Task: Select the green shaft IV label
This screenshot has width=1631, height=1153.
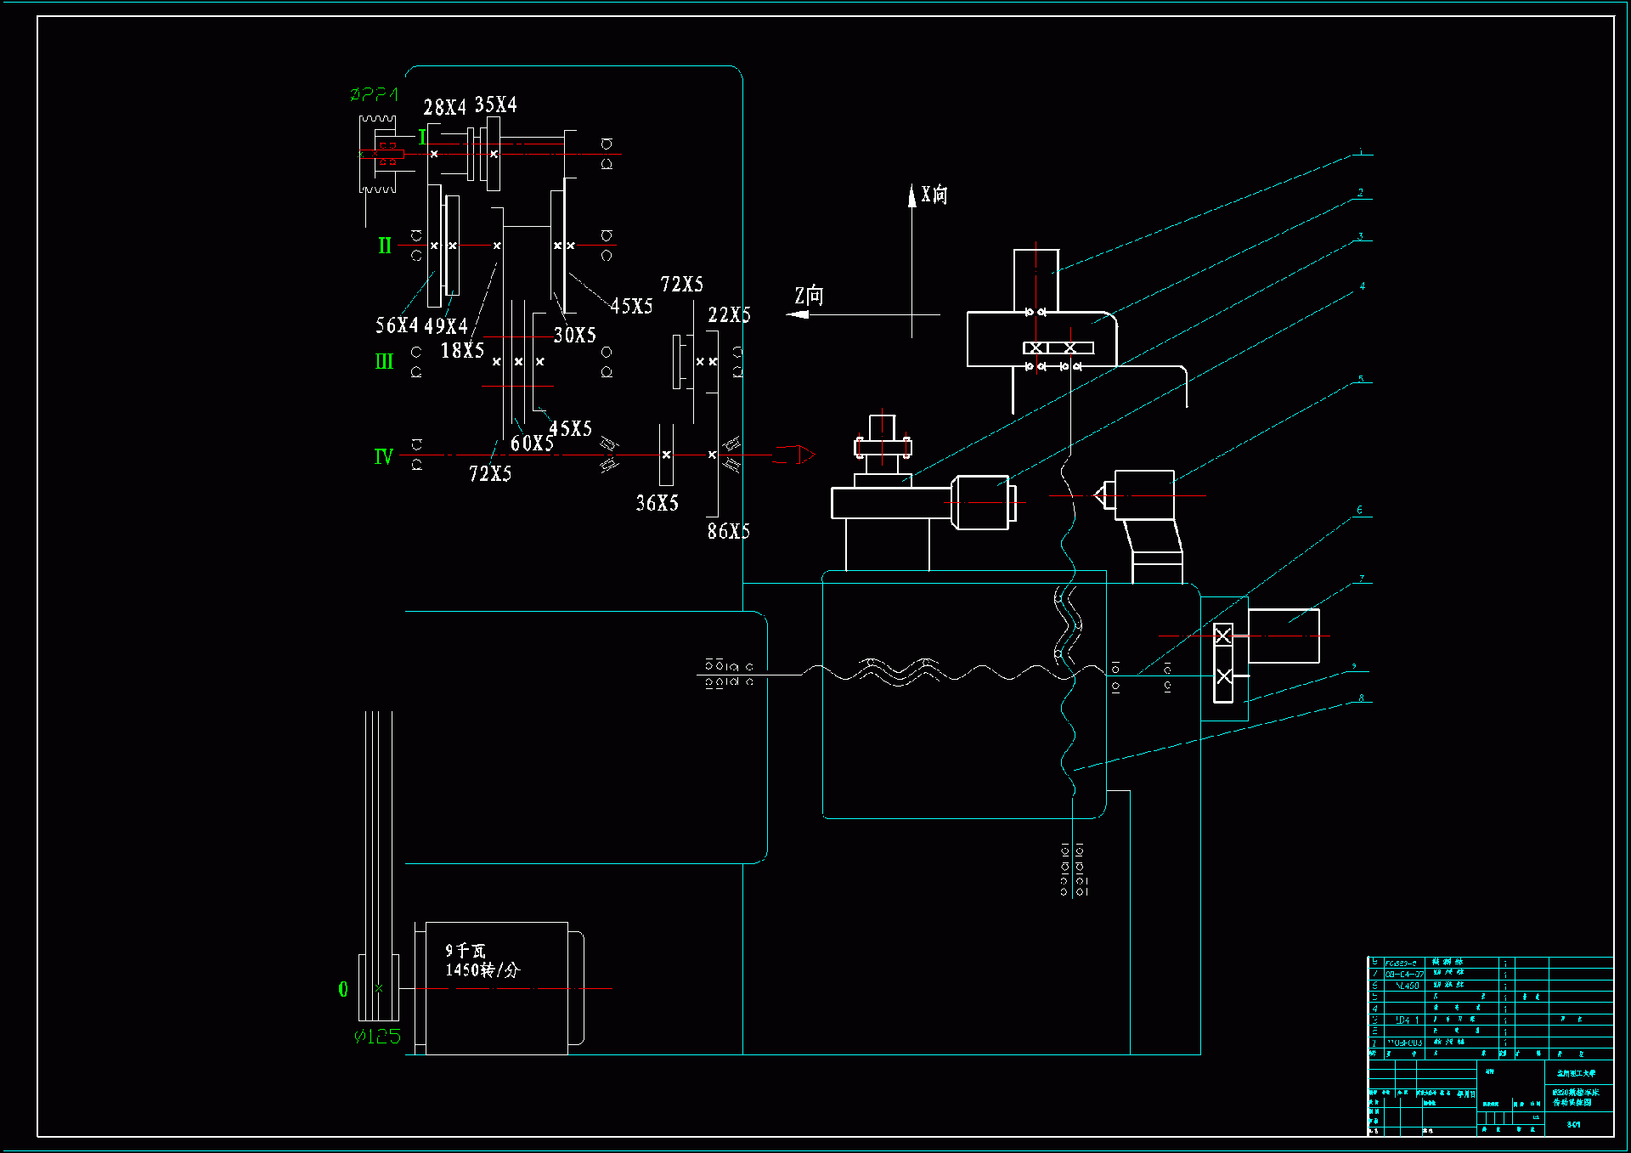Action: [x=383, y=457]
